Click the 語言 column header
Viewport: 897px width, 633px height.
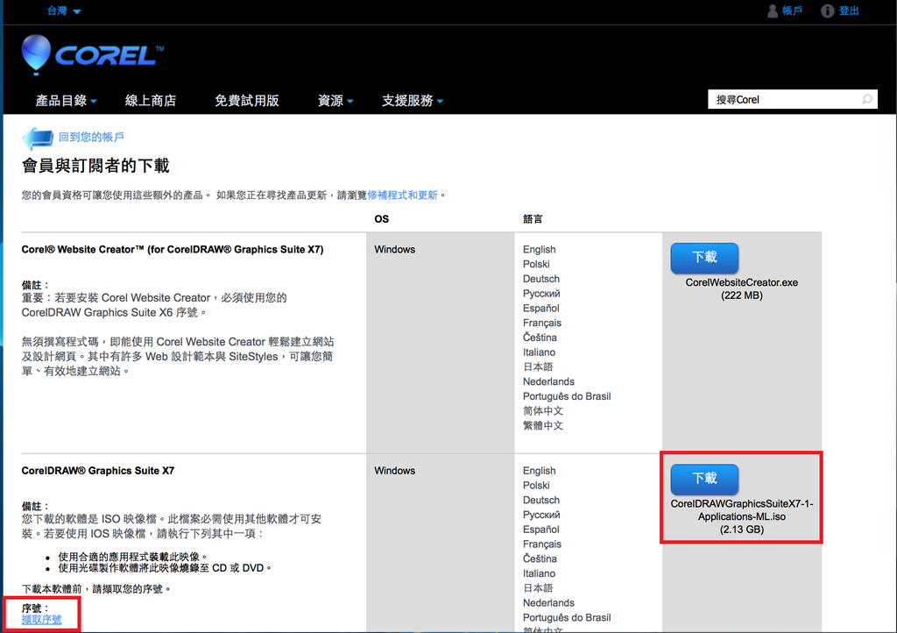click(533, 219)
